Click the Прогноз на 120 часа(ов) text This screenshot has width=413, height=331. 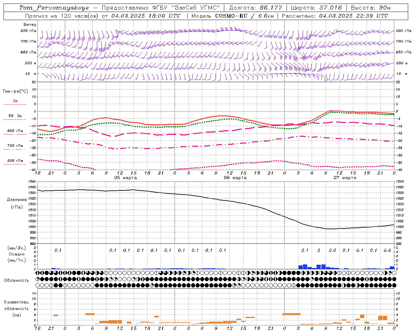click(62, 16)
